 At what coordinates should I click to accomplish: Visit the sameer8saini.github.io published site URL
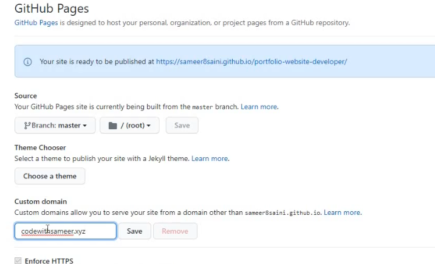[x=251, y=61]
